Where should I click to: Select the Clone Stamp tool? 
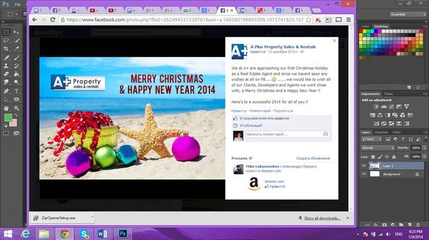(x=6, y=66)
